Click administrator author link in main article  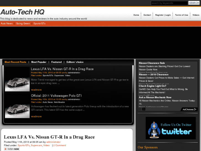[x=53, y=142]
